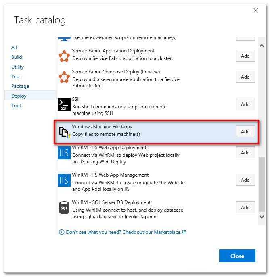Click the SSH terminal icon
This screenshot has width=270, height=277.
(x=64, y=104)
